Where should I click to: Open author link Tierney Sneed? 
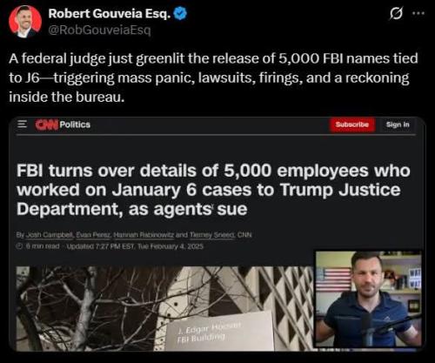[212, 235]
